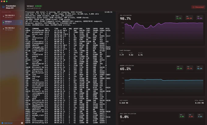
Task: Click the green status dot for 127.0.0.1
Action: coord(3,23)
